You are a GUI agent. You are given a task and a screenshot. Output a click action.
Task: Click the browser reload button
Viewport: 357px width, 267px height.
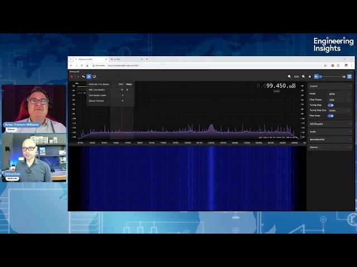click(81, 65)
